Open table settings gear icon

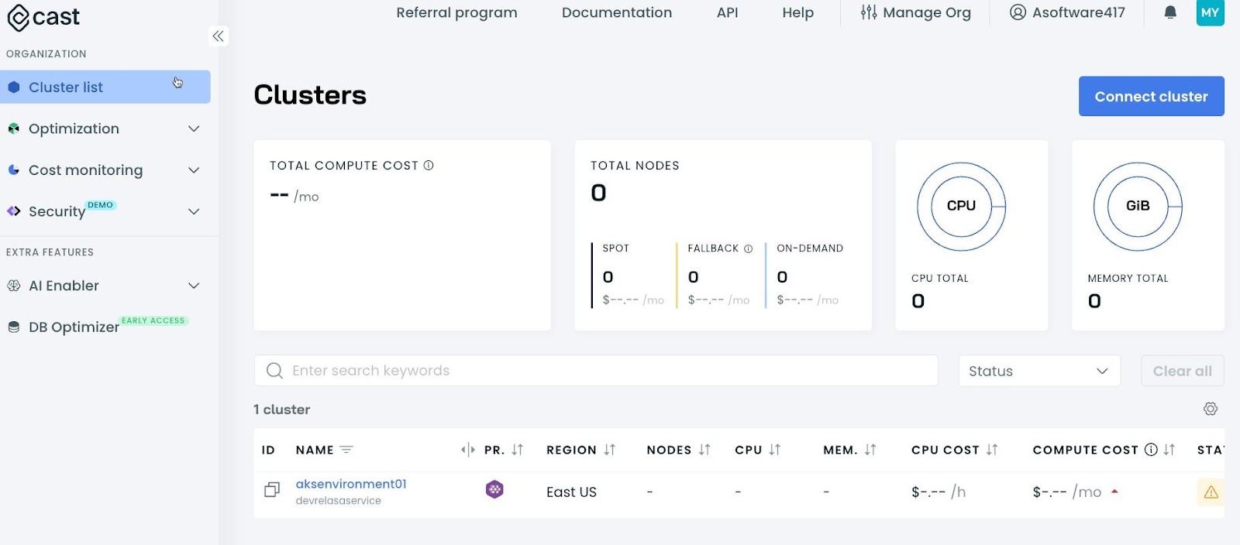point(1211,409)
